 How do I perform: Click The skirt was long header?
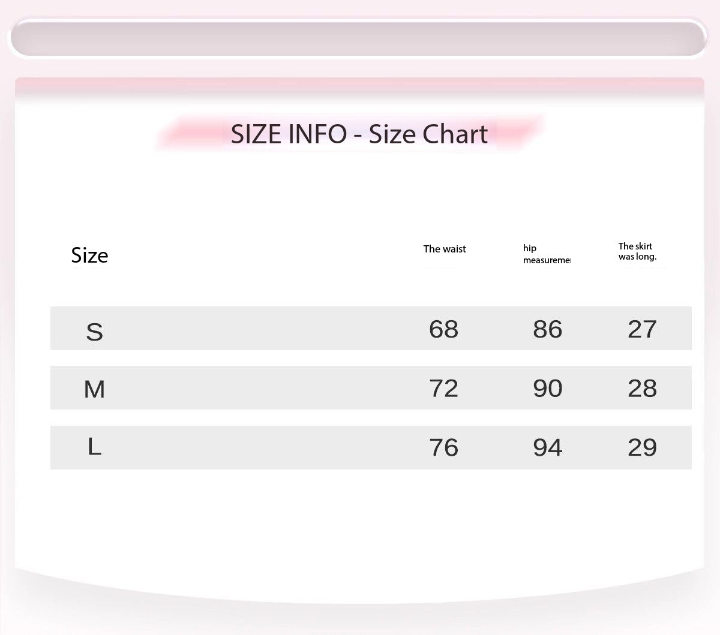click(637, 251)
